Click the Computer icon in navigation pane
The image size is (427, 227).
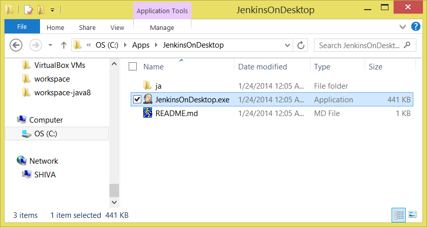click(x=21, y=120)
